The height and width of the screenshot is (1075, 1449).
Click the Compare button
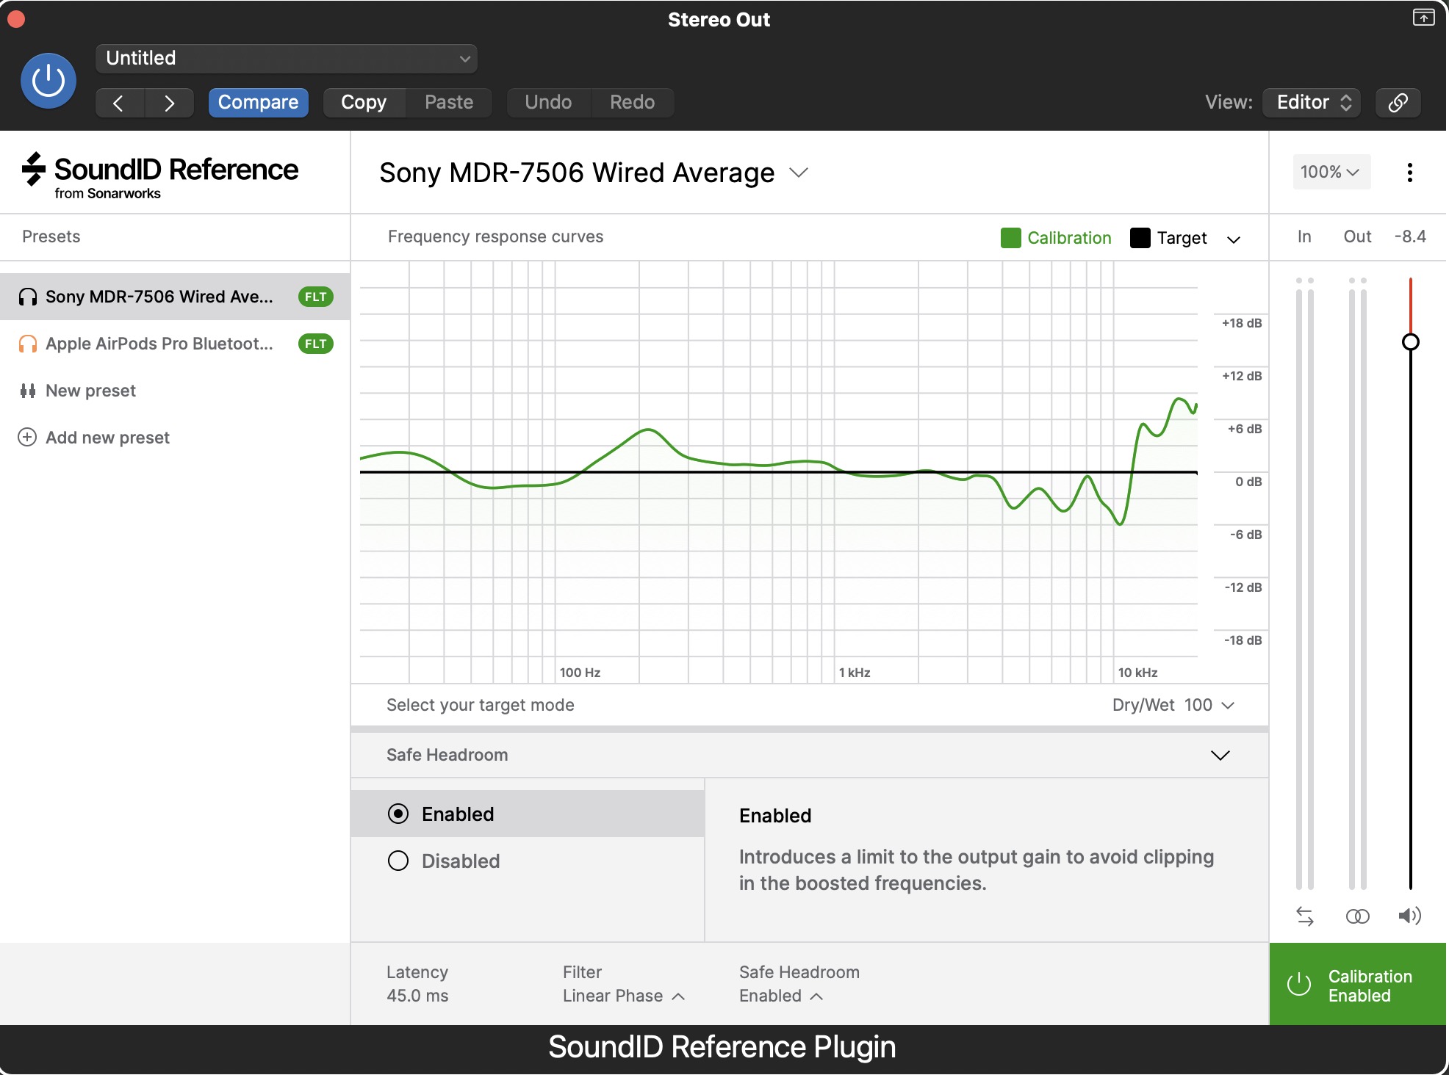coord(258,103)
